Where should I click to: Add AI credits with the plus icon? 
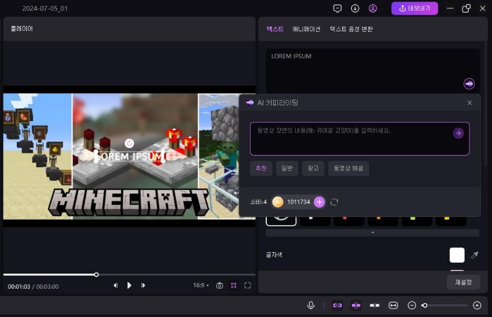319,202
